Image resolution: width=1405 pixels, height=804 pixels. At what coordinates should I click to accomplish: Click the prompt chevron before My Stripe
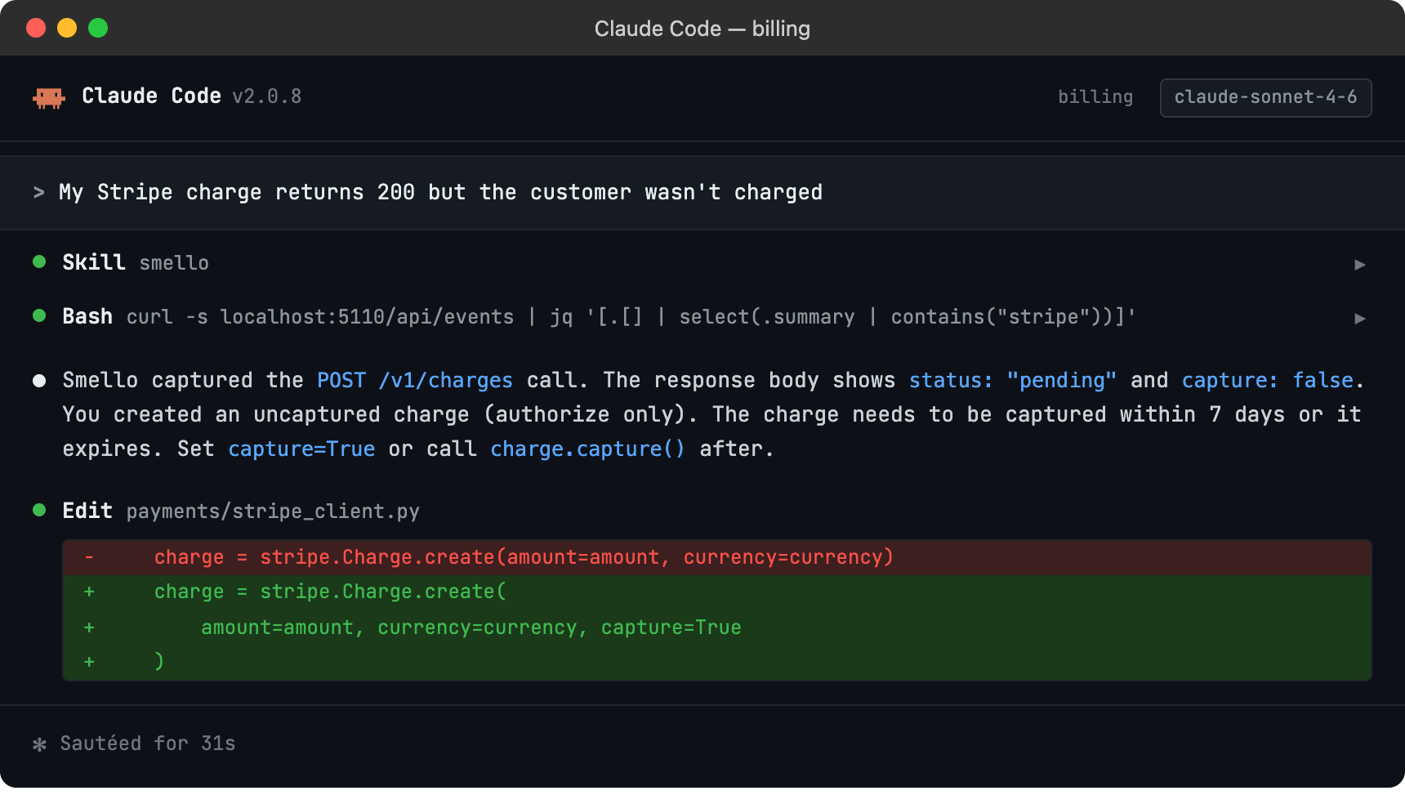pyautogui.click(x=38, y=192)
